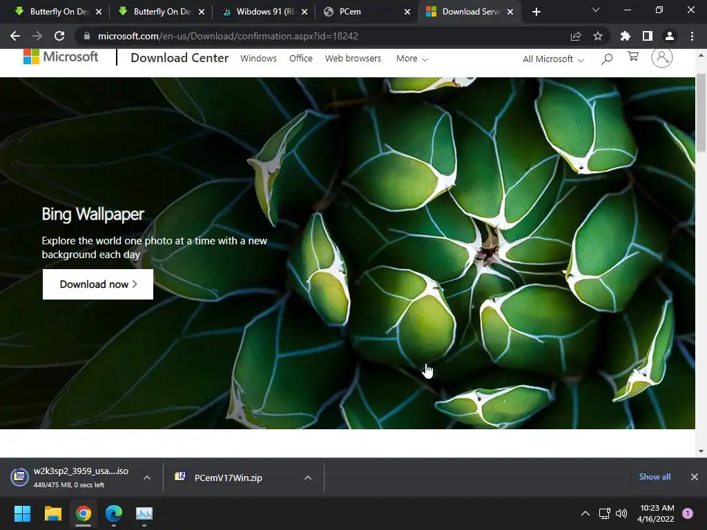The image size is (707, 530).
Task: Open the Chrome profile avatar
Action: (670, 36)
